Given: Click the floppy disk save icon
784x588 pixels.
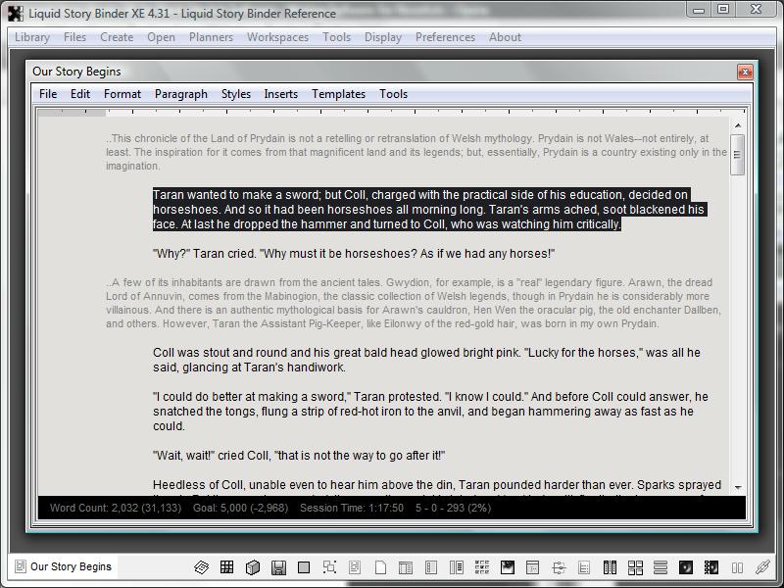Looking at the screenshot, I should 278,567.
